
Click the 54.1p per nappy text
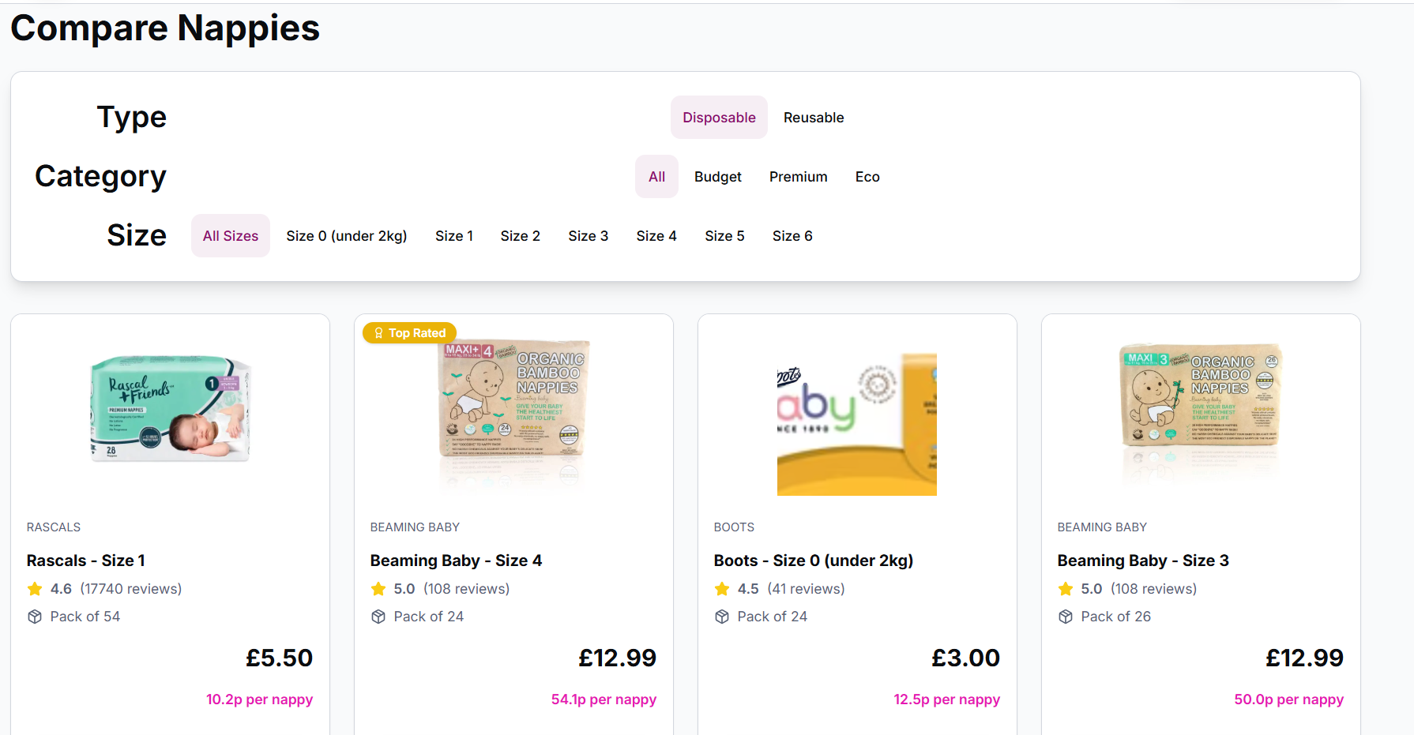(604, 699)
